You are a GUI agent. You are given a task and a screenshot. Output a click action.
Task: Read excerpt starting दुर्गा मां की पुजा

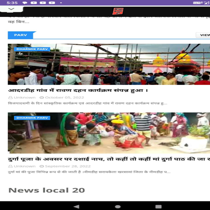(89, 172)
